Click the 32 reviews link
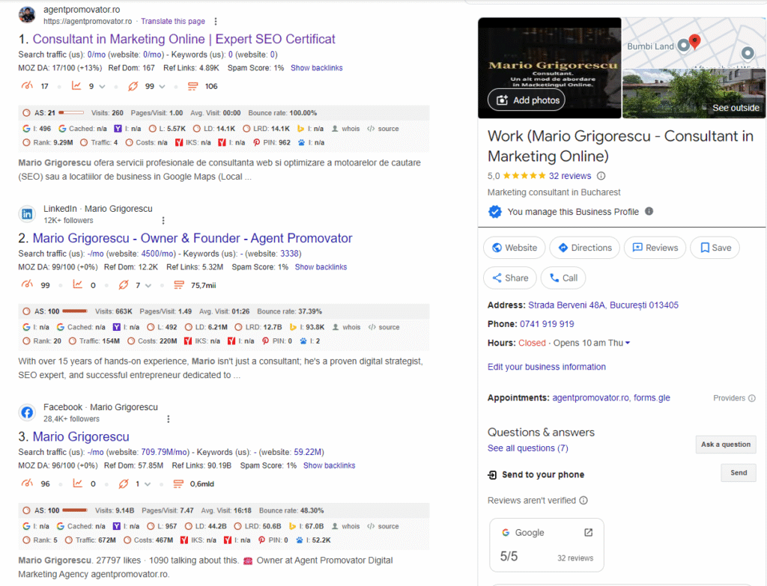This screenshot has width=767, height=586. [569, 176]
